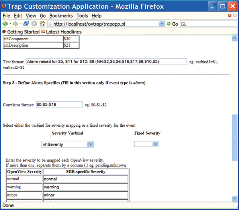
Task: Expand the Severity Varbind nhSeverity dropdown
Action: point(90,144)
